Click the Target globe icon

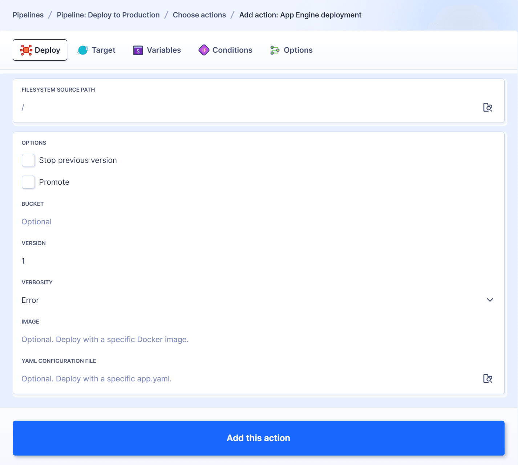coord(83,50)
